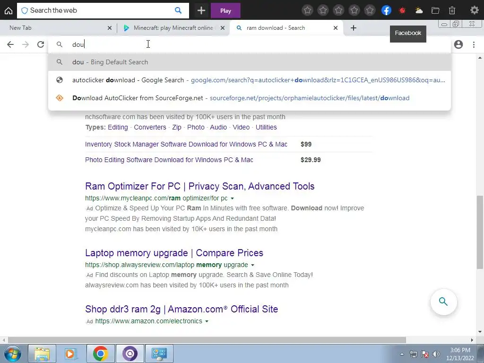Select the fifth star bookmark slot
The width and height of the screenshot is (484, 363).
point(370,10)
